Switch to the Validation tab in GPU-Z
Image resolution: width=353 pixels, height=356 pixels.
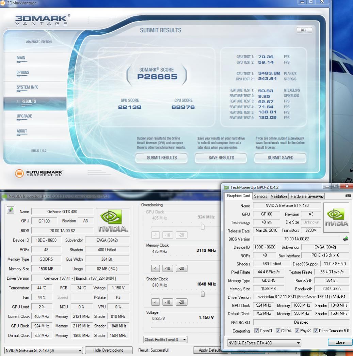pos(278,196)
